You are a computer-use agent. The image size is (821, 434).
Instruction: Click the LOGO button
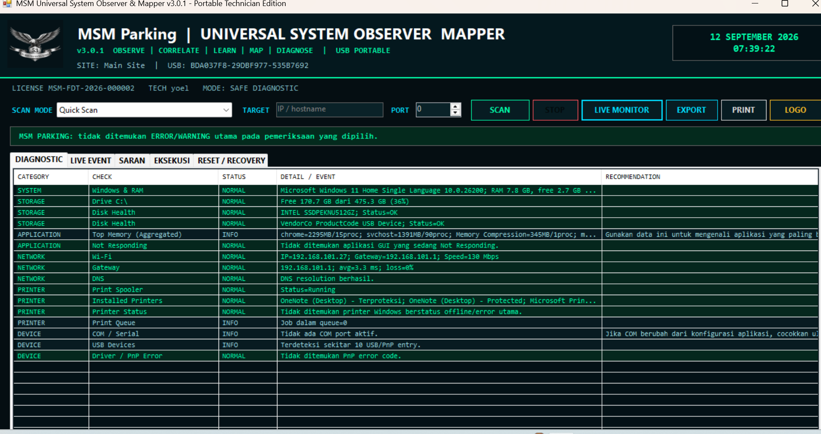(x=795, y=110)
